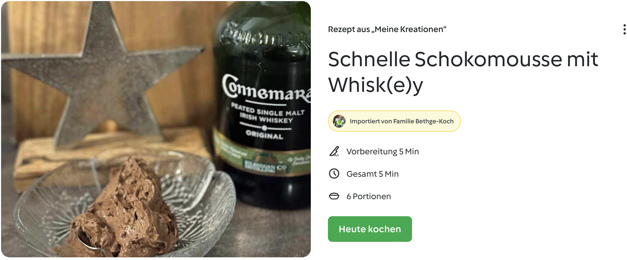The height and width of the screenshot is (260, 627).
Task: Open the Importiert von Familie Bethge-Koch badge
Action: (x=394, y=121)
